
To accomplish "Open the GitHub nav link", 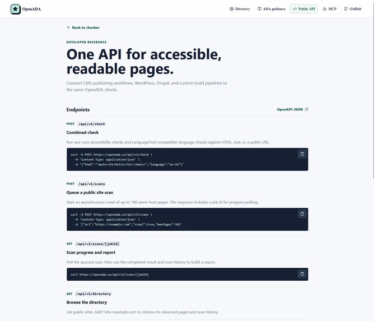I will pyautogui.click(x=353, y=9).
